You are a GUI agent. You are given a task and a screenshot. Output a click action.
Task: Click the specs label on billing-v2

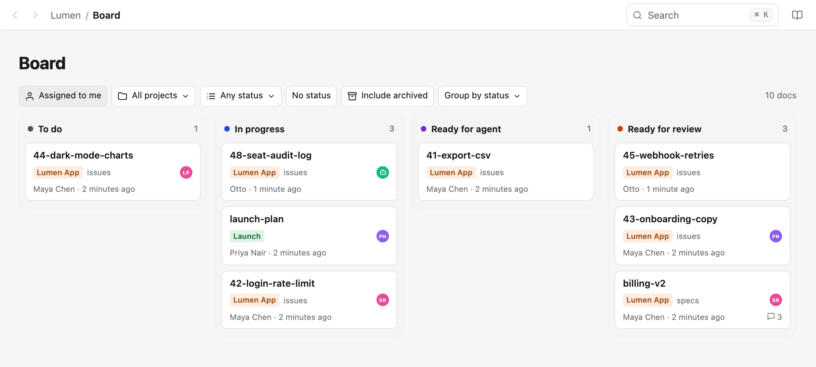pos(688,301)
